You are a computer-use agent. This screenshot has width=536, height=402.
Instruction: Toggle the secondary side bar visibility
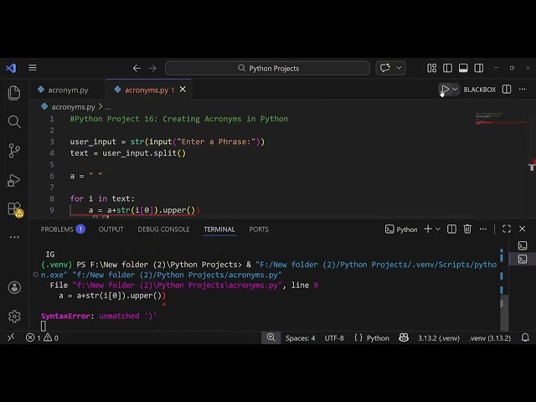[x=479, y=68]
